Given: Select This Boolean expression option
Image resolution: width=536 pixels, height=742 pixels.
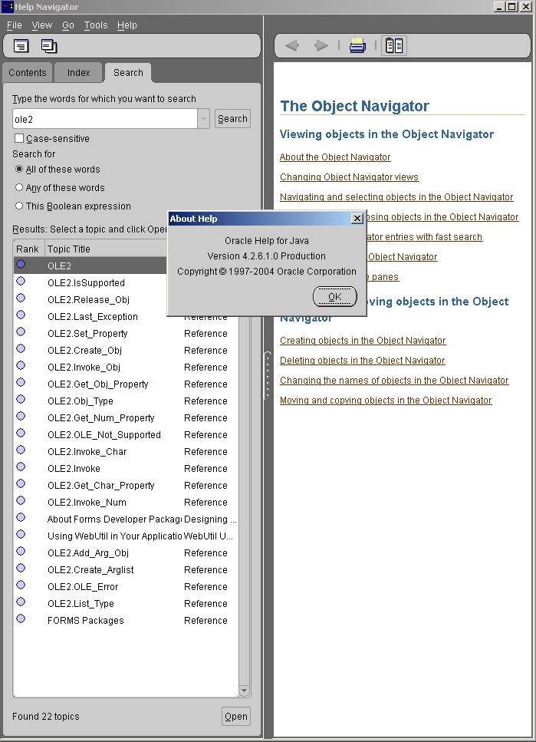Looking at the screenshot, I should click(19, 206).
